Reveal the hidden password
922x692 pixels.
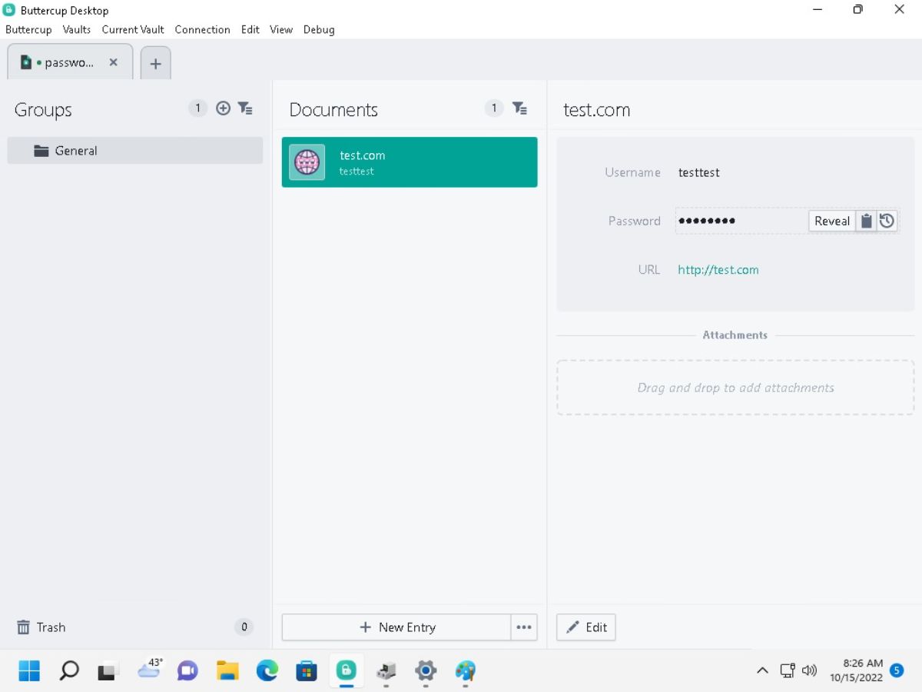[832, 221]
